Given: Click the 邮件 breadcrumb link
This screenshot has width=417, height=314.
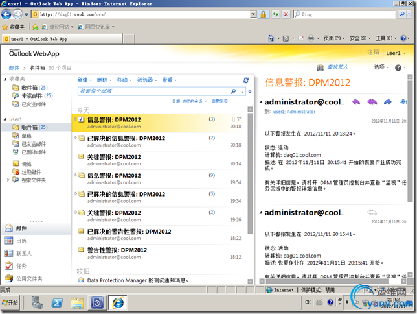Looking at the screenshot, I should (14, 67).
